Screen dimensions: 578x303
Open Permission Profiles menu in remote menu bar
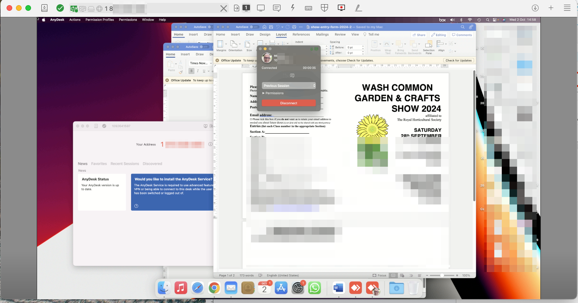pyautogui.click(x=100, y=20)
